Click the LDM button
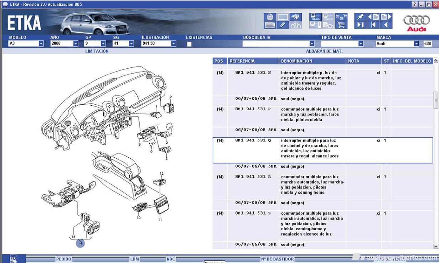Image resolution: width=439 pixels, height=263 pixels. (x=135, y=259)
